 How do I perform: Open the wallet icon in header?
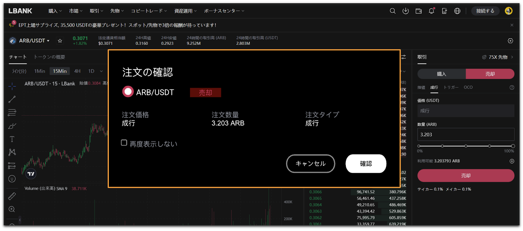pos(418,11)
